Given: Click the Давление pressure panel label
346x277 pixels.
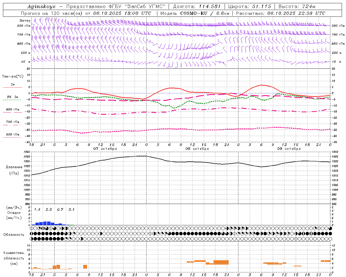Looking at the screenshot, I should (14, 167).
